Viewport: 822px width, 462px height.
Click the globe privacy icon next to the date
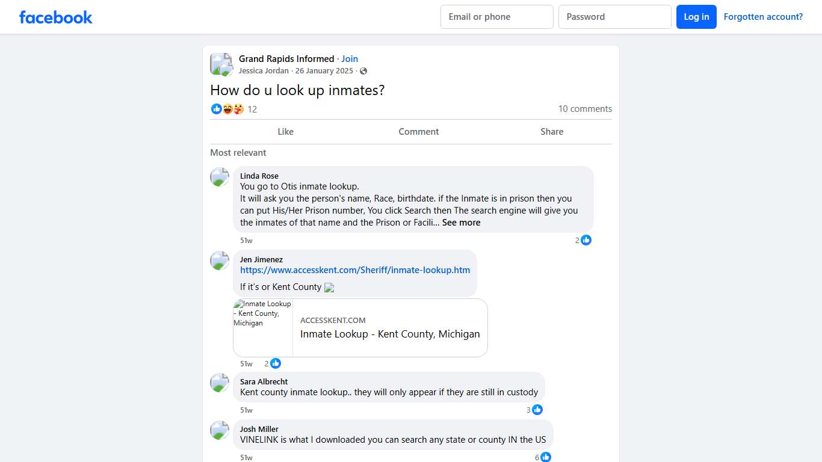(x=363, y=70)
